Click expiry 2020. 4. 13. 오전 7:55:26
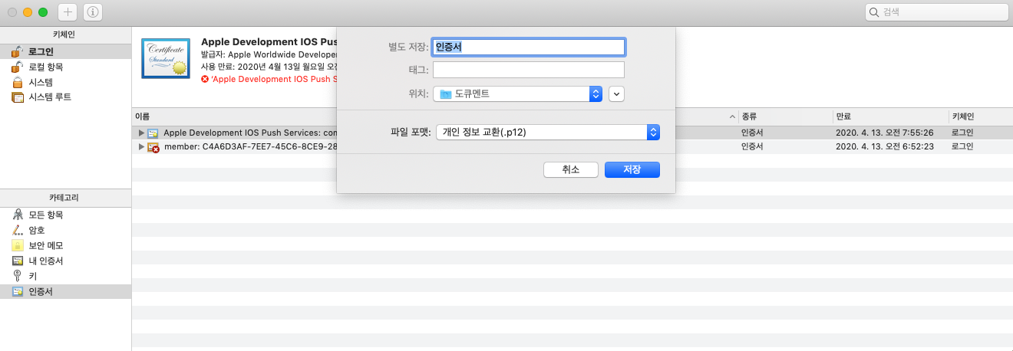 coord(885,133)
